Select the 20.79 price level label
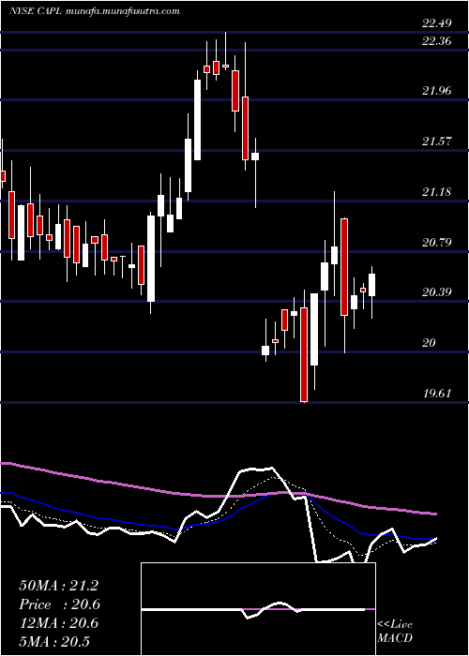Image resolution: width=469 pixels, height=656 pixels. tap(437, 242)
